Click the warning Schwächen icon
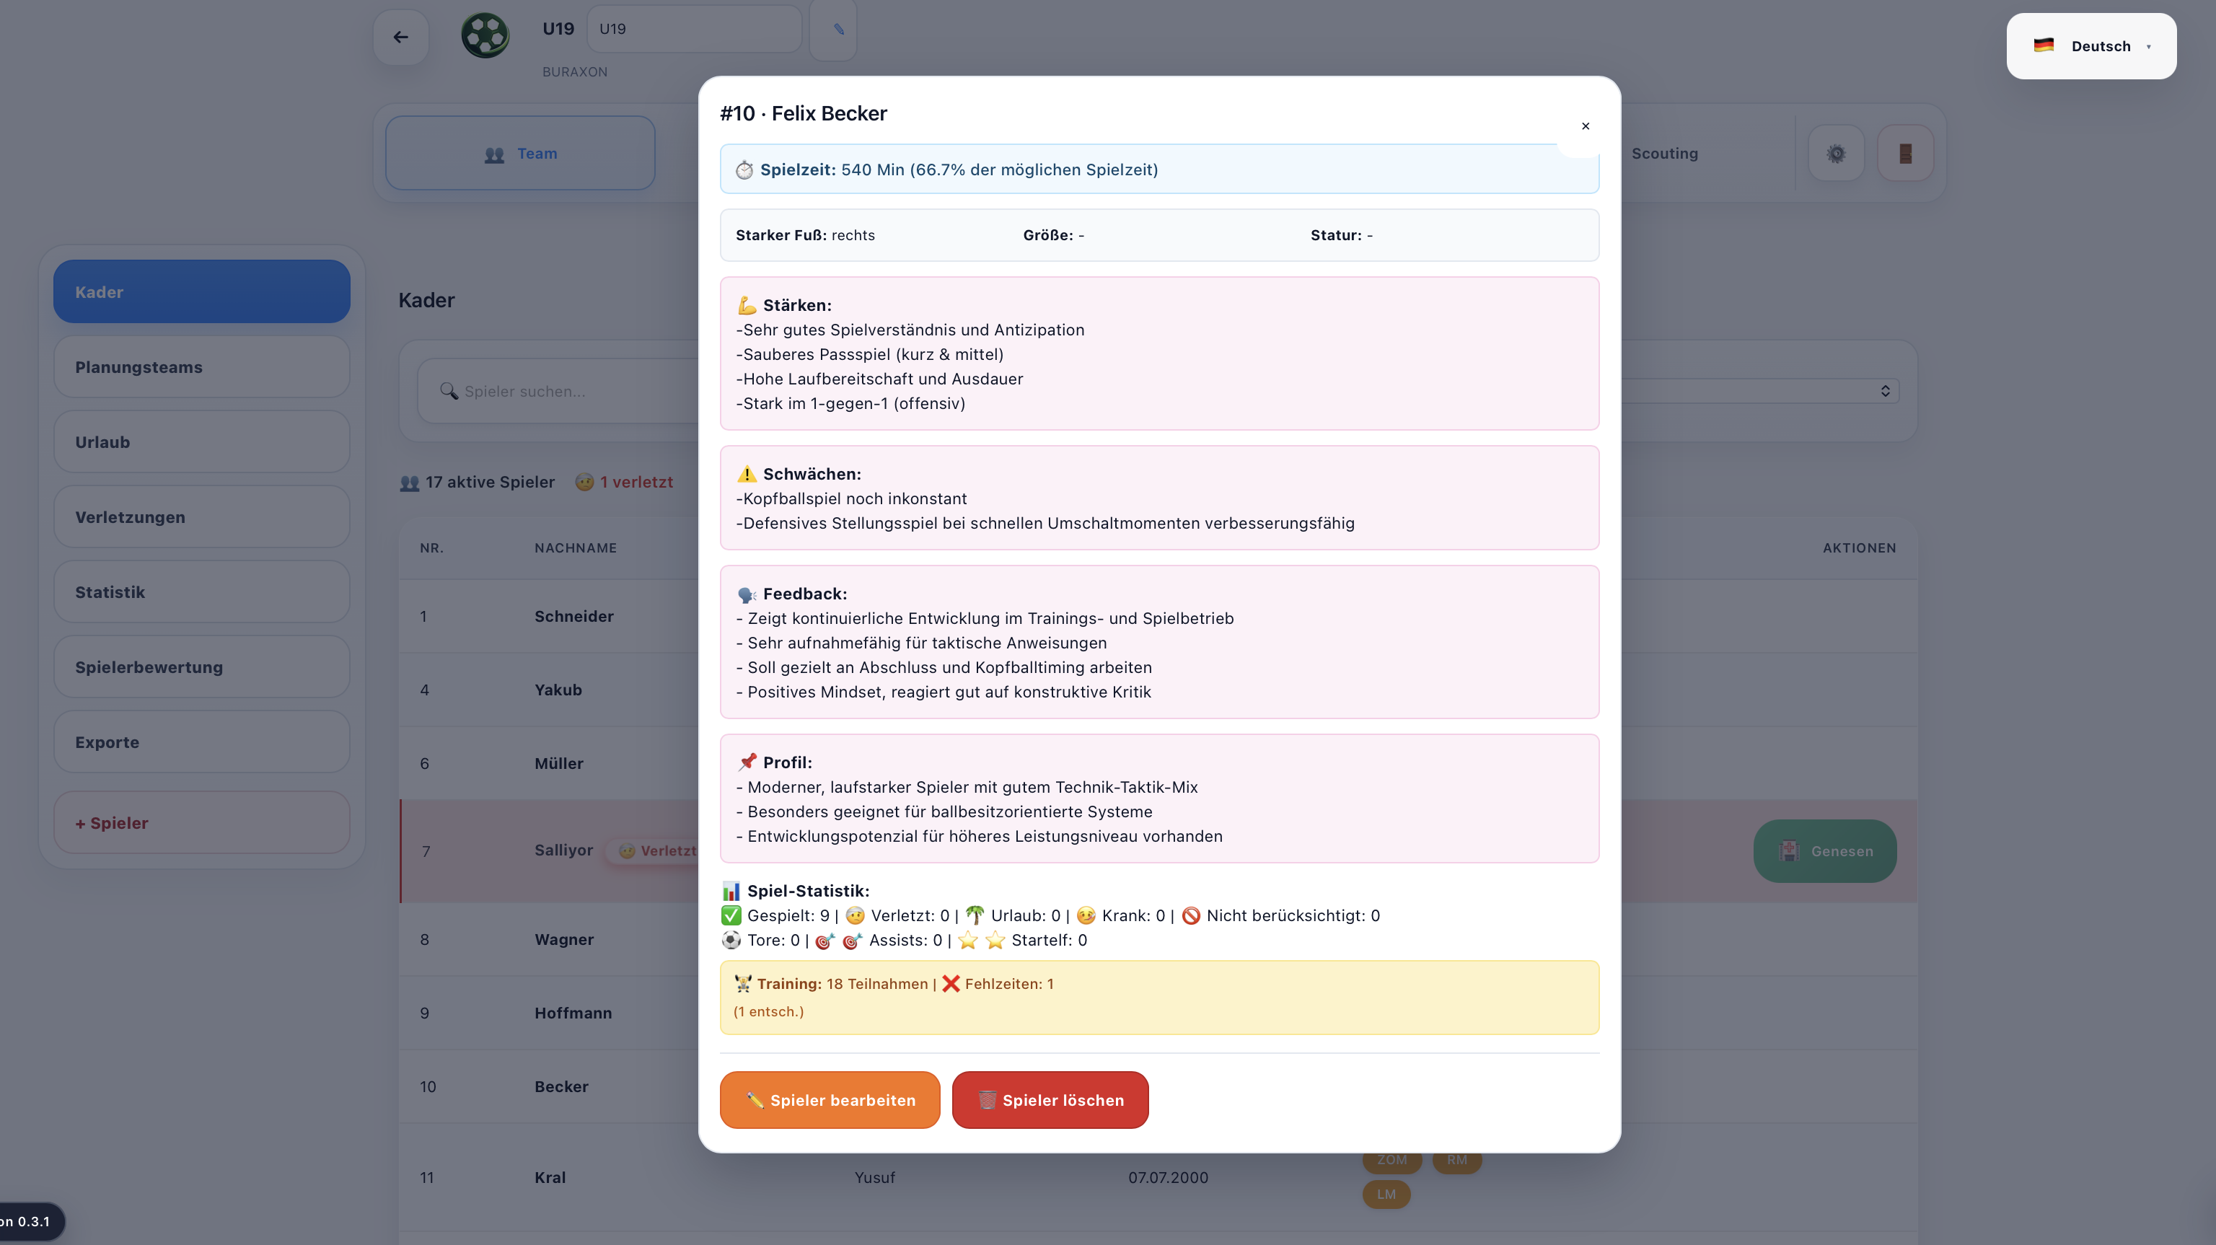Screen dimensions: 2216x1245 click(x=747, y=474)
